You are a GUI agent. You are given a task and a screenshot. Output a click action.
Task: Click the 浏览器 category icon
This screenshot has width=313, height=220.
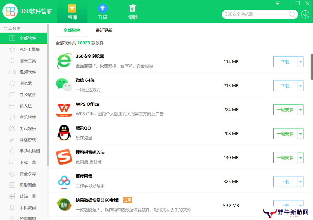[x=12, y=83]
